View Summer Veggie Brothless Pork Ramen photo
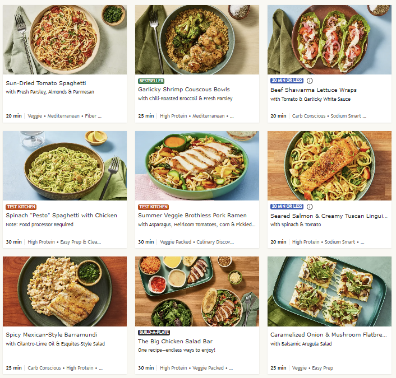 (197, 166)
